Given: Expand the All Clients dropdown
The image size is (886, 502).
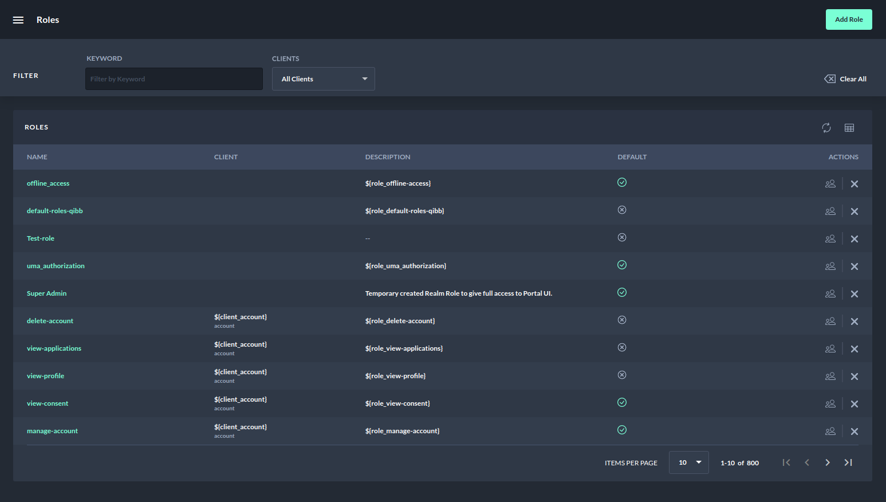Looking at the screenshot, I should coord(323,79).
